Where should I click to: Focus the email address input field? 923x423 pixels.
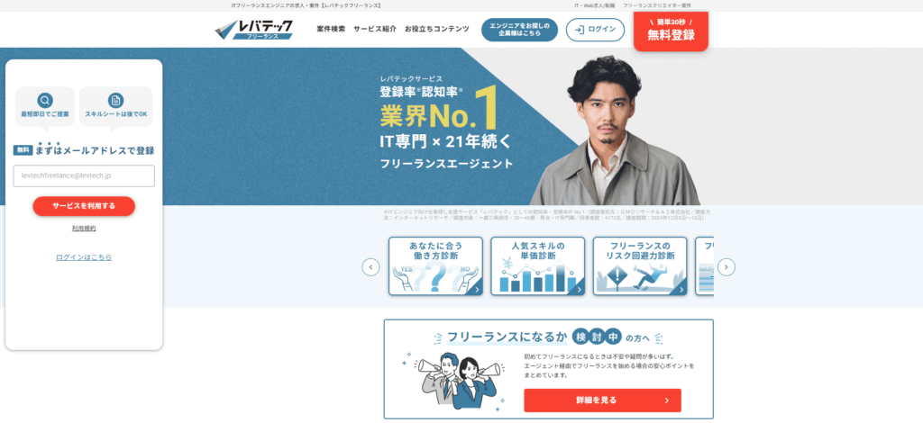tap(84, 175)
